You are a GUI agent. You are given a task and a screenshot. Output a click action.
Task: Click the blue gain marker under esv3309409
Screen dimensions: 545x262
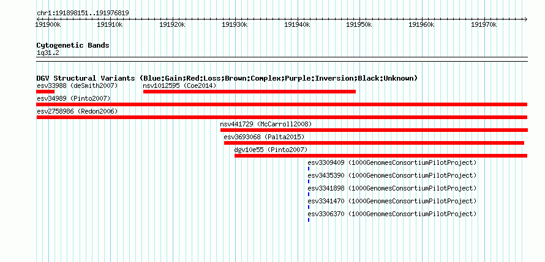(x=309, y=169)
